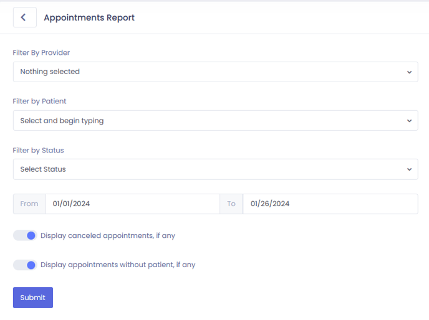Viewport: 429px width, 320px height.
Task: Click the chevron arrow in the patient field
Action: click(x=409, y=121)
